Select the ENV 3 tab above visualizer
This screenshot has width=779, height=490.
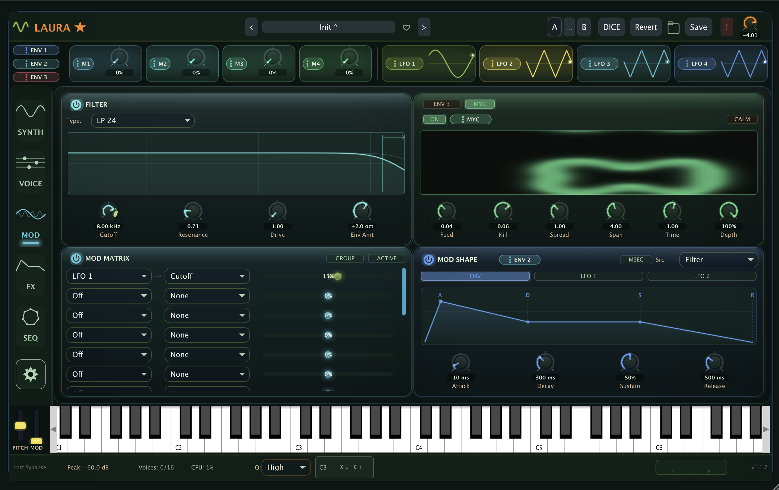[441, 104]
